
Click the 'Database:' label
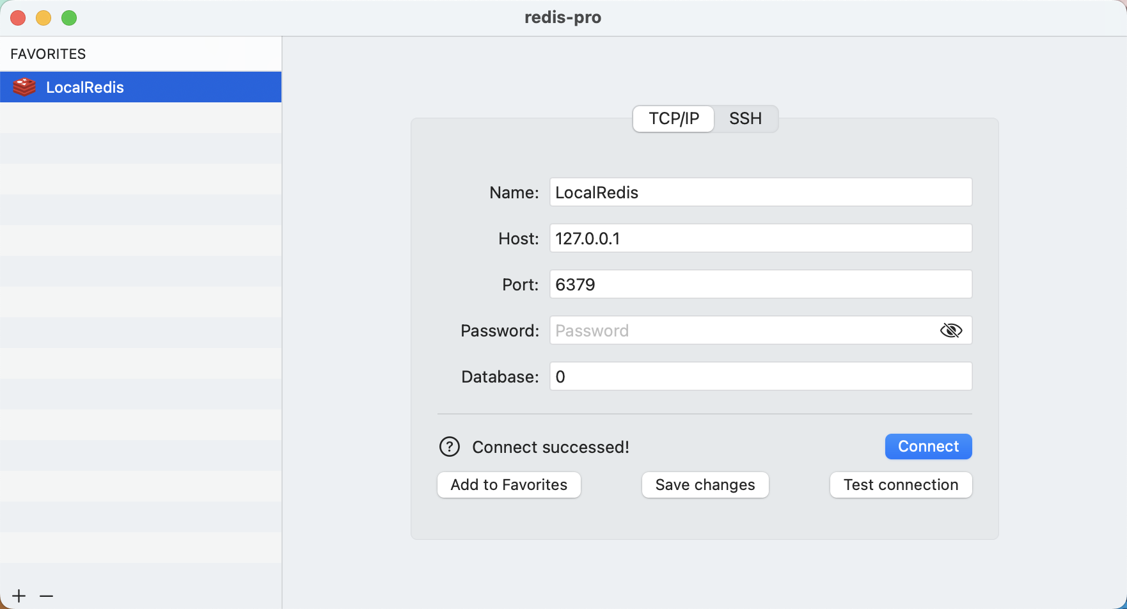pos(500,377)
